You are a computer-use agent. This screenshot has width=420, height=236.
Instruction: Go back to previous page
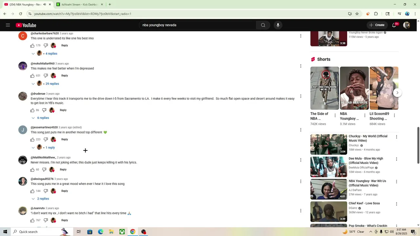(x=5, y=14)
